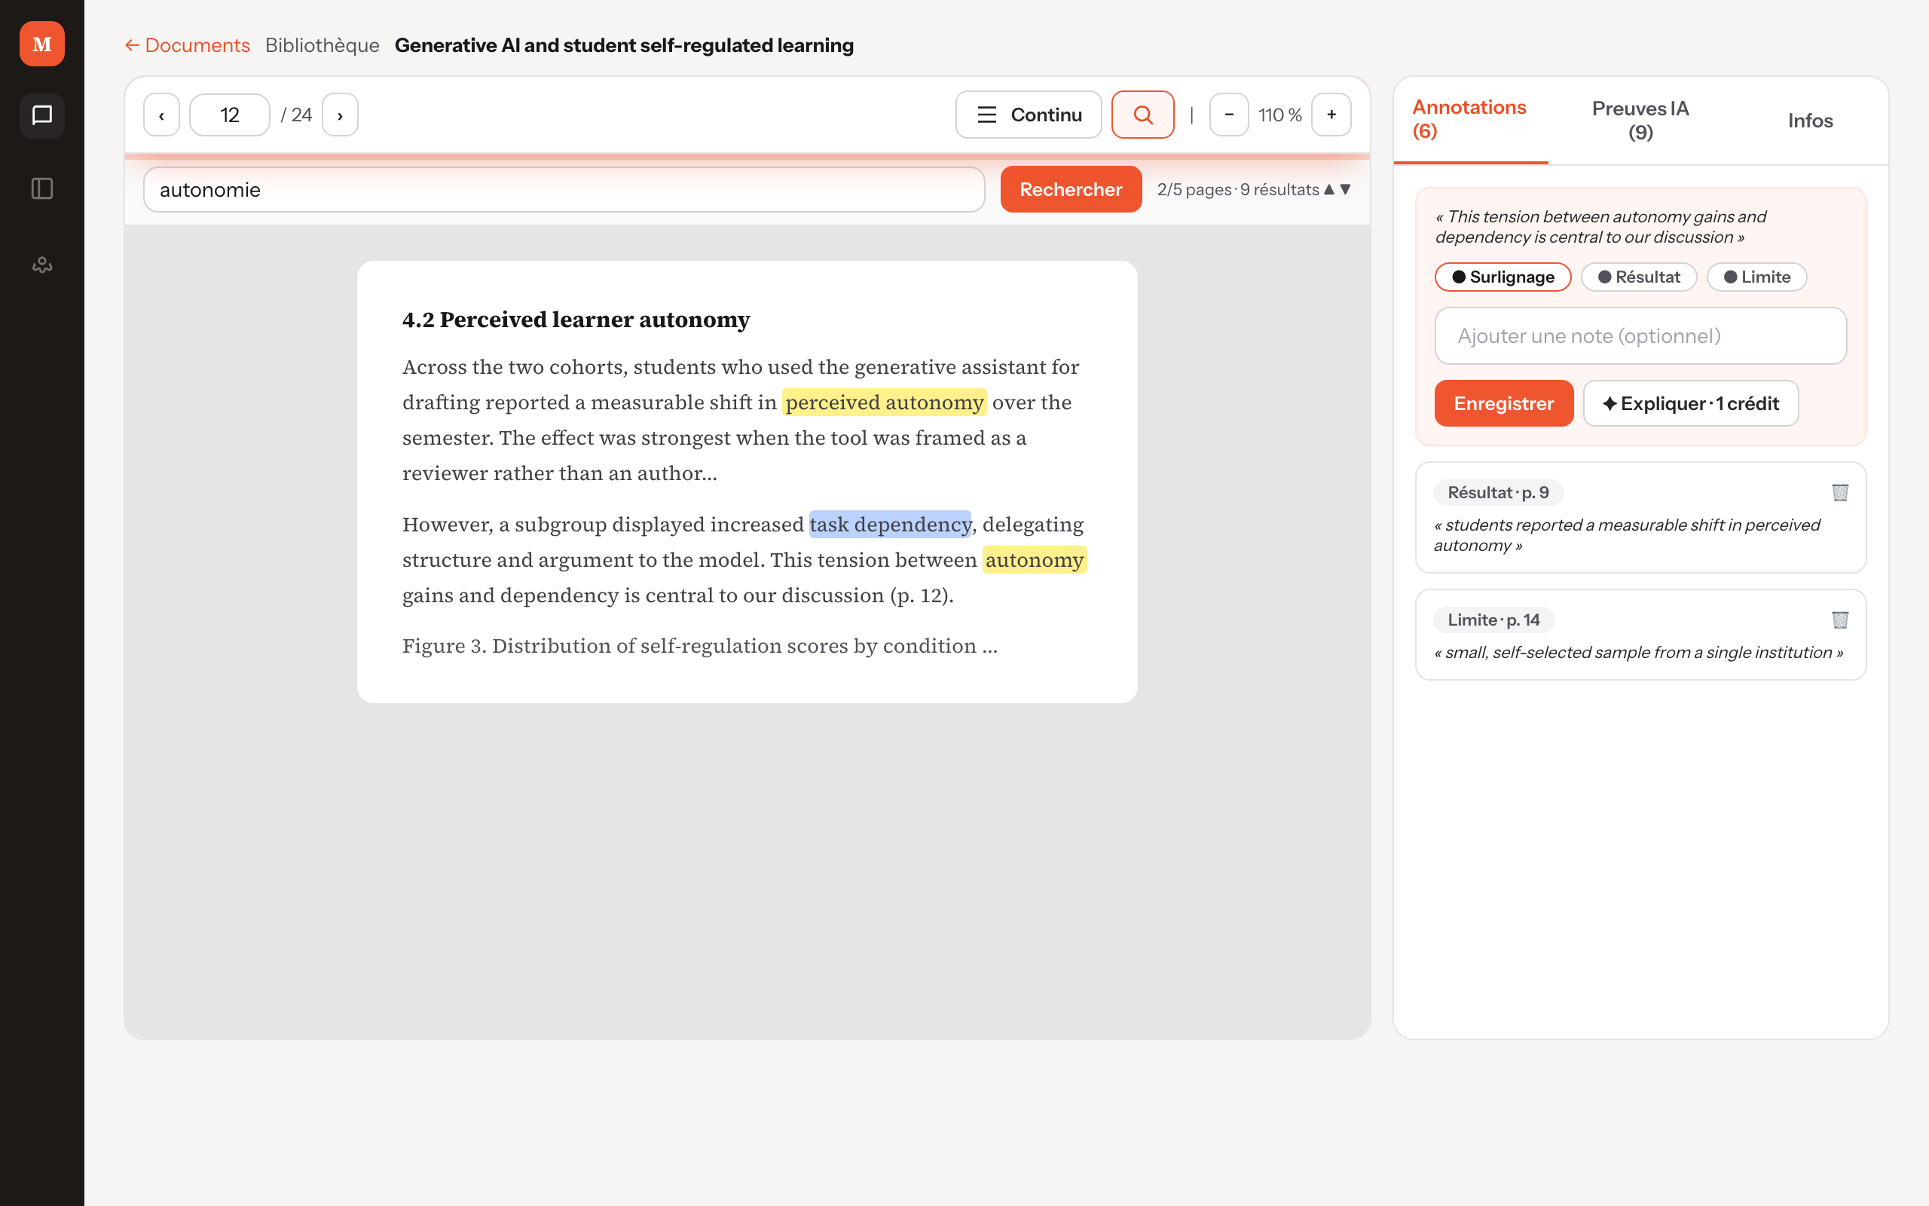Screen dimensions: 1929x1206
Task: Zoom out with the minus button
Action: tap(1229, 115)
